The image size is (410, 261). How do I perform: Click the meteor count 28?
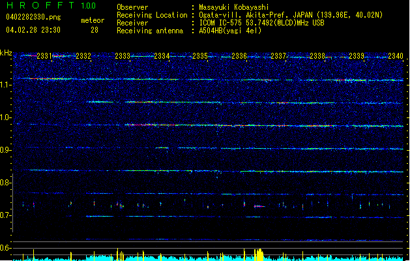point(95,30)
